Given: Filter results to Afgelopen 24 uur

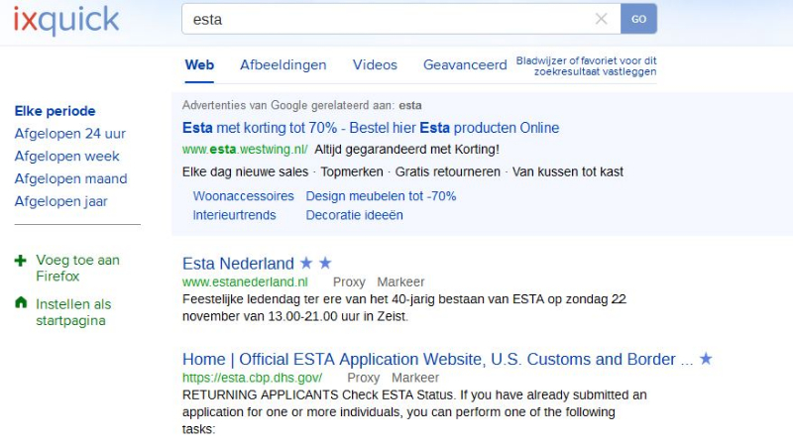Looking at the screenshot, I should coord(70,134).
